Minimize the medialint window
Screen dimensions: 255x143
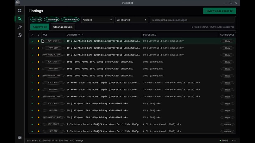226,3
